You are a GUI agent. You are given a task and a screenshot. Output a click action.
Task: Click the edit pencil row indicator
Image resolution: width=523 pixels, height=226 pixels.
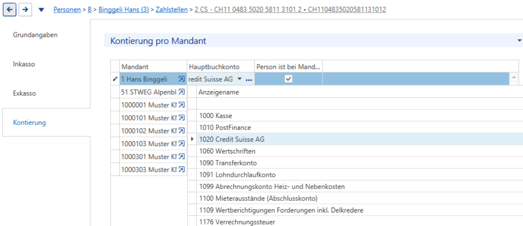[115, 79]
